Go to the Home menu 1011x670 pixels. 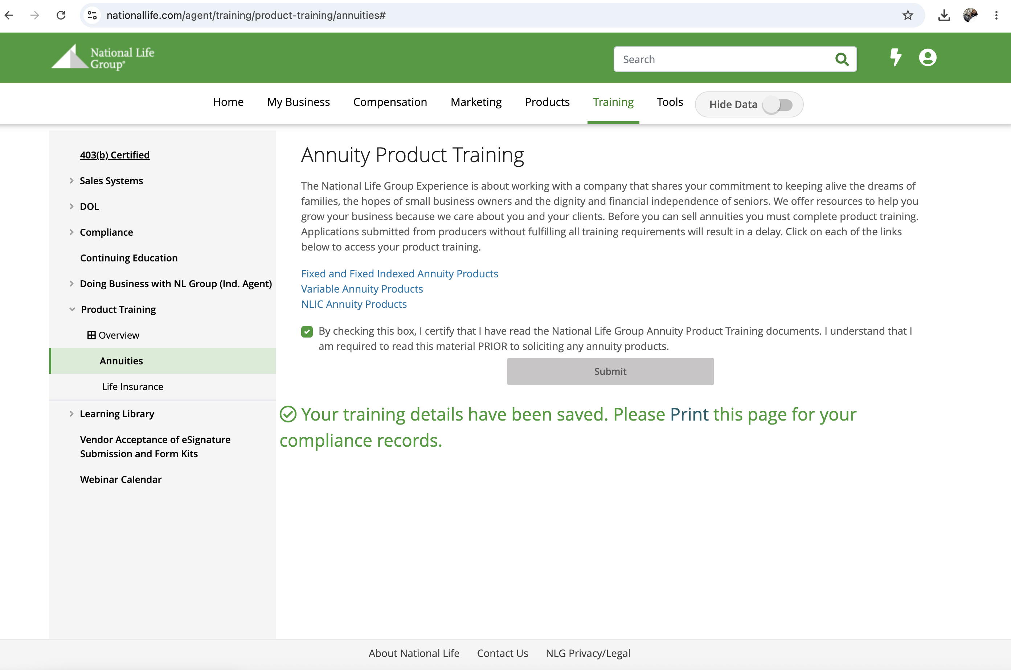[228, 102]
